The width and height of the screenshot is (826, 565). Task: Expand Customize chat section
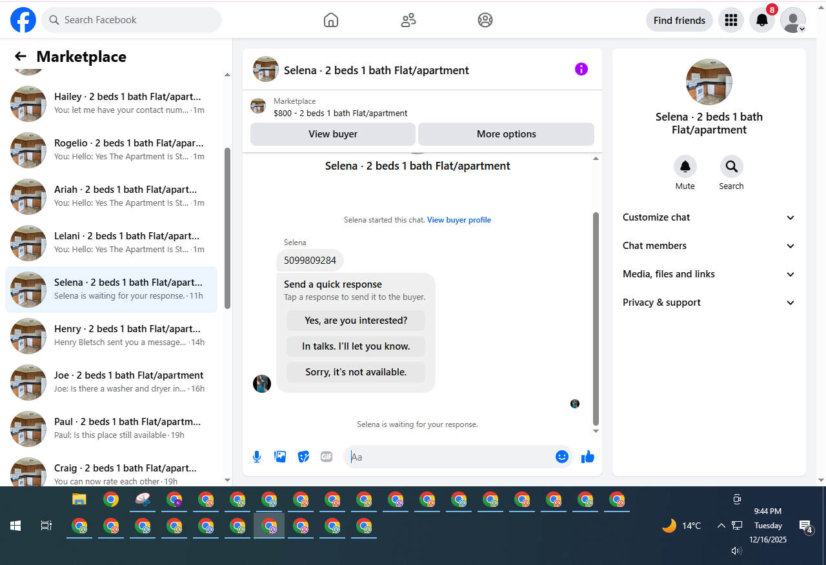(x=709, y=217)
